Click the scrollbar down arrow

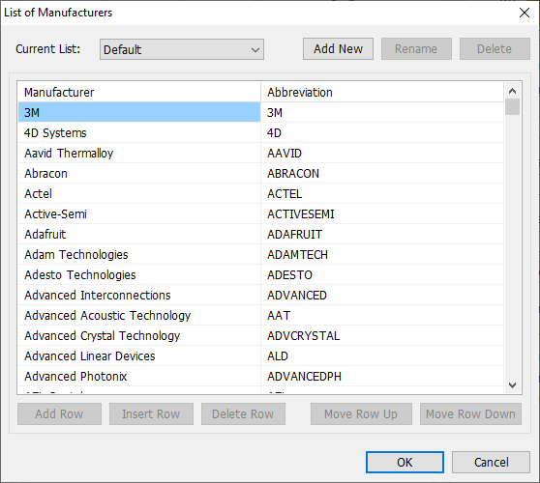(513, 385)
